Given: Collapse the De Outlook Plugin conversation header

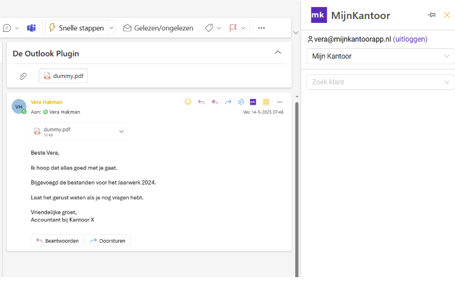Looking at the screenshot, I should pyautogui.click(x=278, y=53).
